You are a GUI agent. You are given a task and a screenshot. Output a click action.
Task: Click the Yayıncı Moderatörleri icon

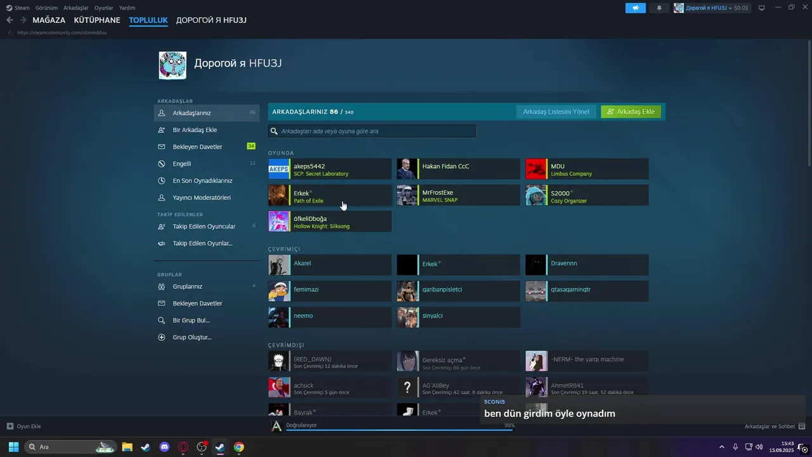click(x=161, y=197)
